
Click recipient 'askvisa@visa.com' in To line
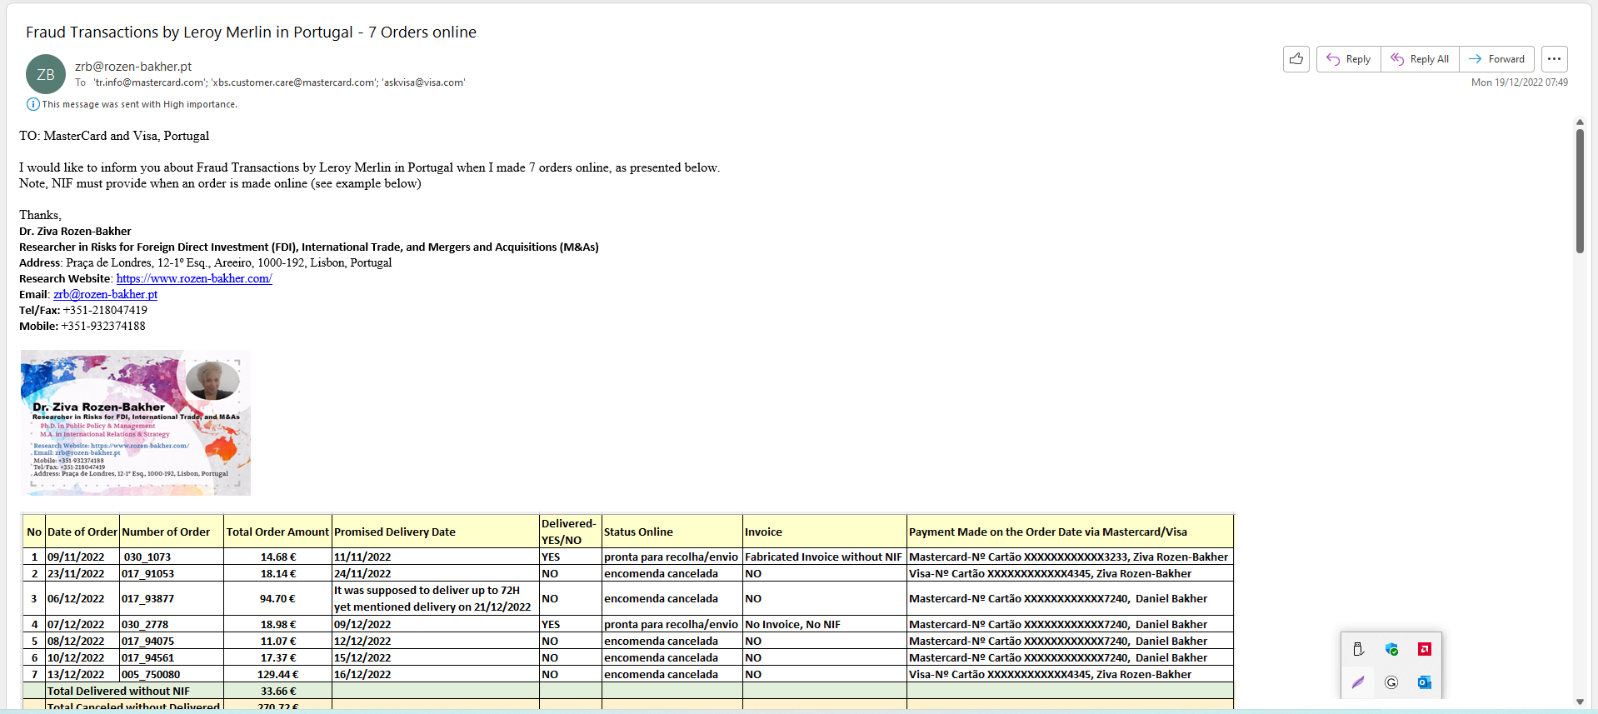point(423,82)
